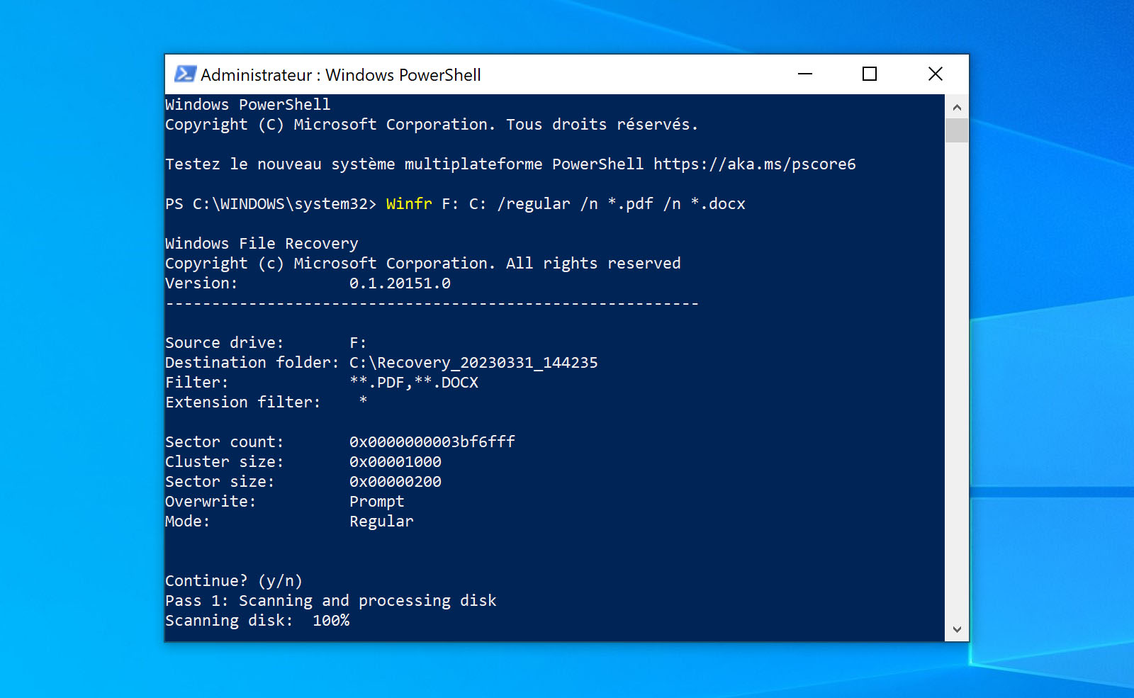Click the window title 'Administrateur : Windows PowerShell'
Viewport: 1134px width, 698px height.
point(341,75)
